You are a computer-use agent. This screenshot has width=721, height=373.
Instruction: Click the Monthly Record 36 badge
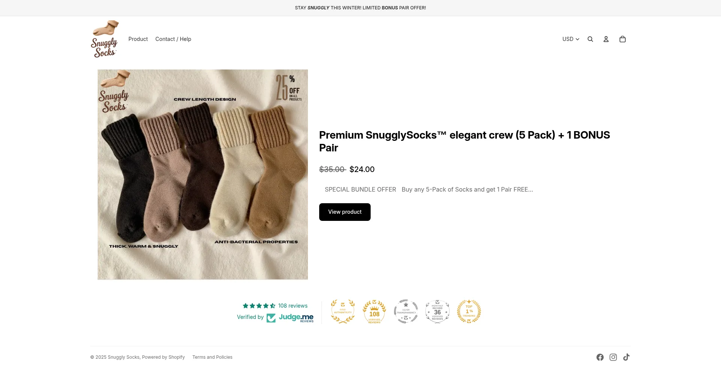pos(437,311)
